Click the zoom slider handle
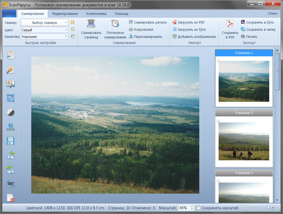283x214 pixels. coord(268,207)
